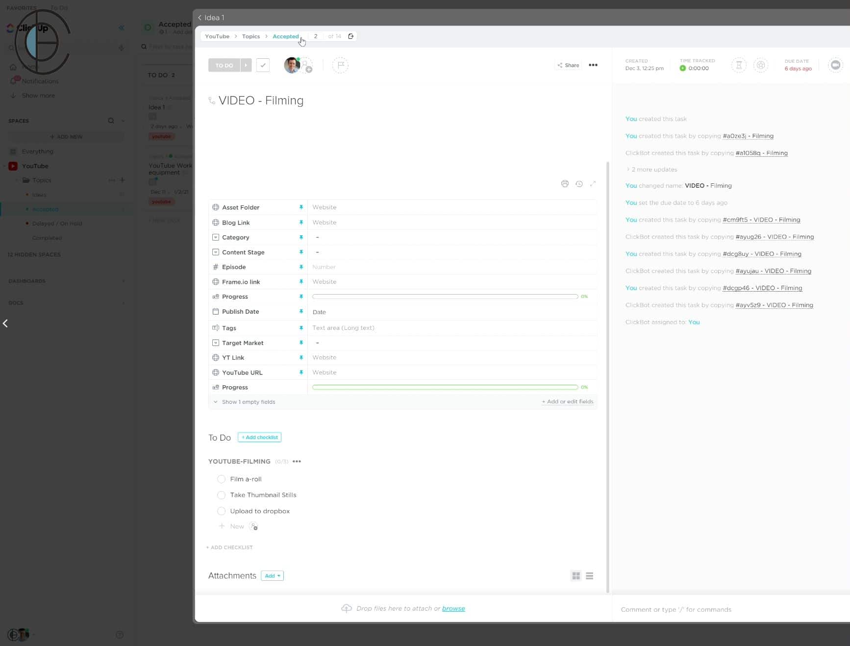This screenshot has width=850, height=646.
Task: Start the Zoom meeting video icon
Action: point(835,65)
